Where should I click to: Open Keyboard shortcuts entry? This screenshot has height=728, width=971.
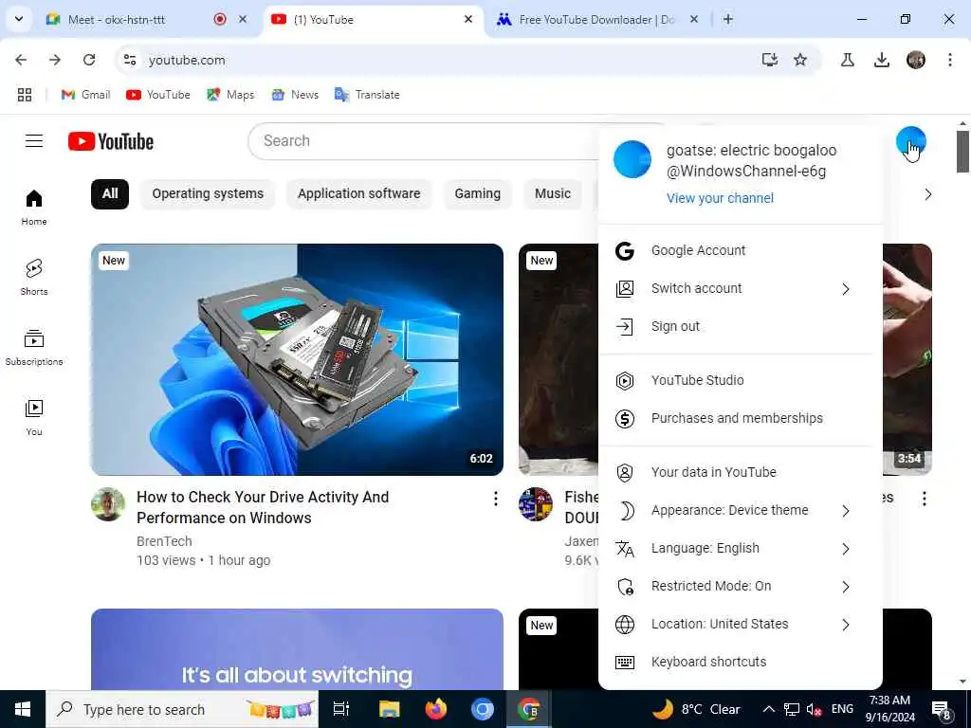click(x=740, y=663)
